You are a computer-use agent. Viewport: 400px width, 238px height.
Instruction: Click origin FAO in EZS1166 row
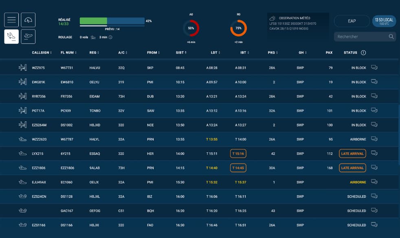coord(150,225)
